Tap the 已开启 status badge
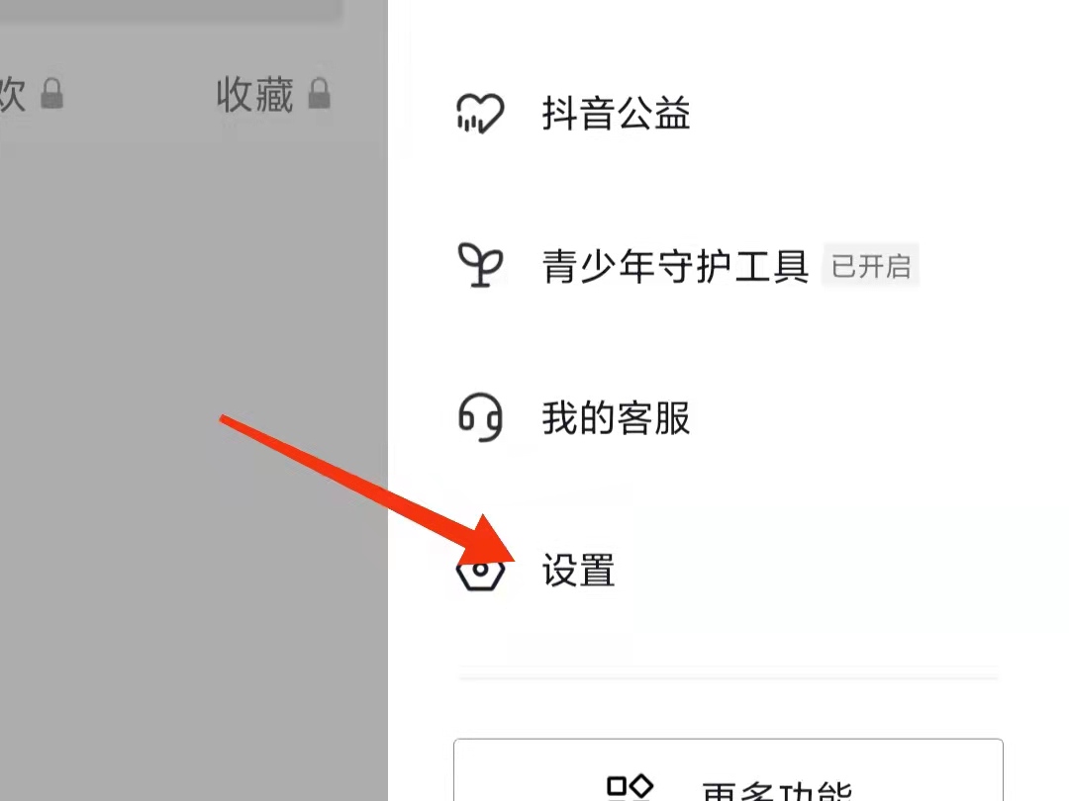This screenshot has height=801, width=1069. tap(871, 265)
